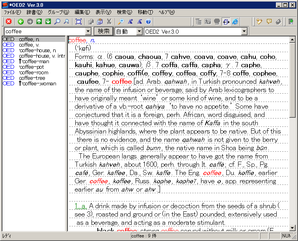Click the red 'coffee' after 'The Eng.'
The height and width of the screenshot is (241, 298).
point(212,173)
